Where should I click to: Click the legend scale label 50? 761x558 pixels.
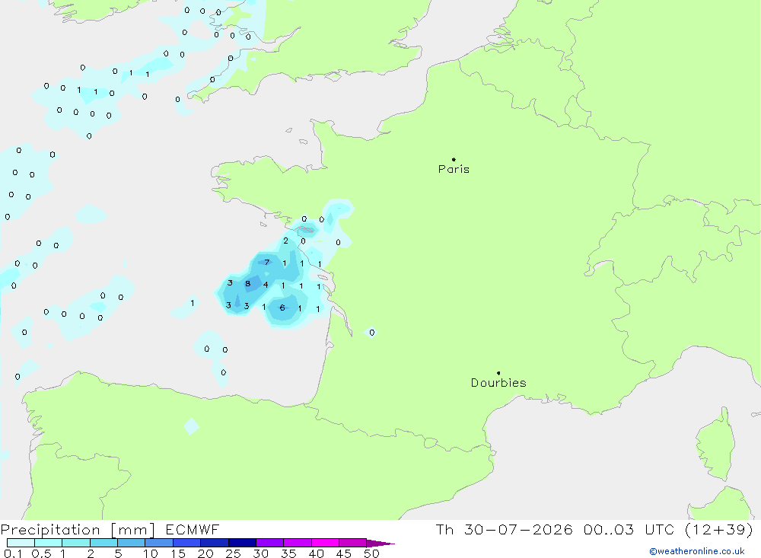point(371,553)
